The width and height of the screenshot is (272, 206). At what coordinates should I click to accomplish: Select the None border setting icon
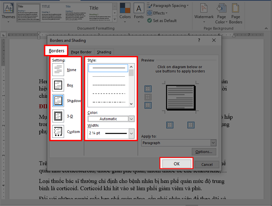click(x=58, y=70)
